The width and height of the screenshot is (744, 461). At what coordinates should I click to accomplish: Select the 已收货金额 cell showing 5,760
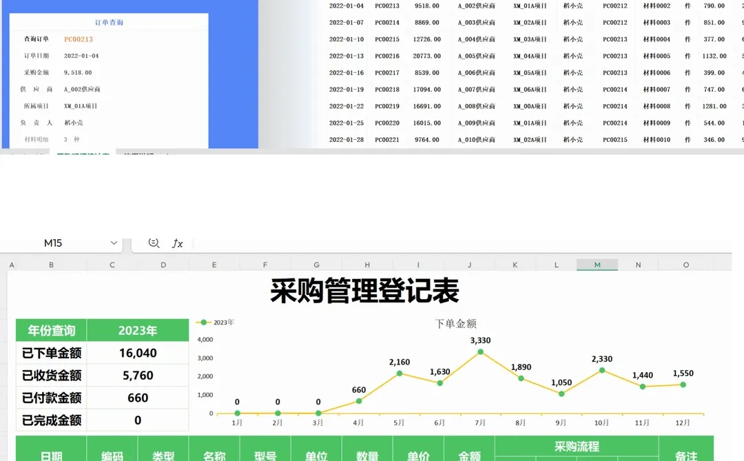[x=137, y=374]
